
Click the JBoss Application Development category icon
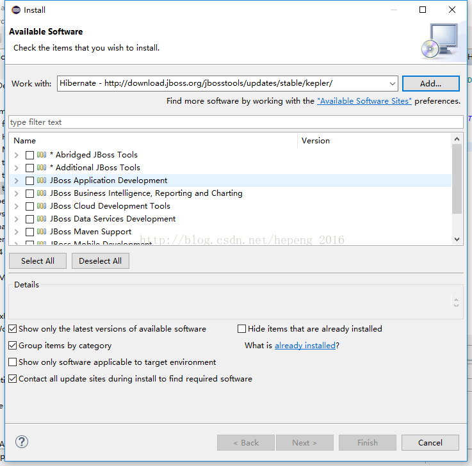click(42, 181)
